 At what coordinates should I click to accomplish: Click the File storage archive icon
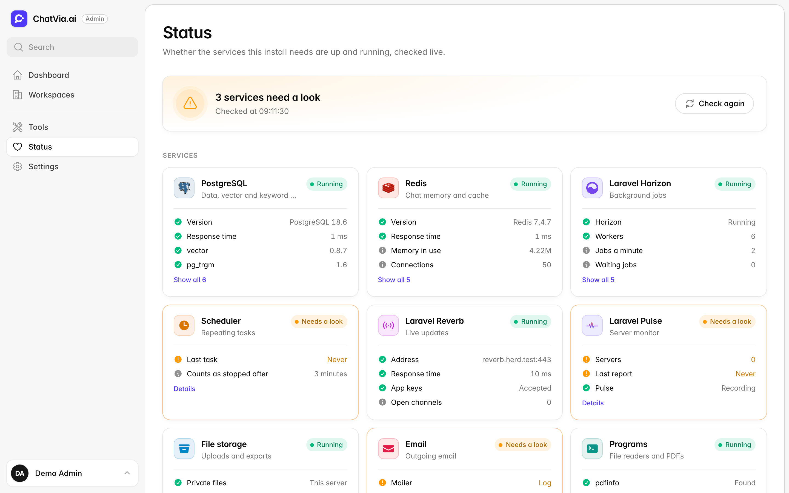coord(184,449)
